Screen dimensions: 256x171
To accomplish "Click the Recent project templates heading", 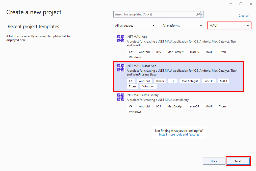I will click(x=33, y=27).
